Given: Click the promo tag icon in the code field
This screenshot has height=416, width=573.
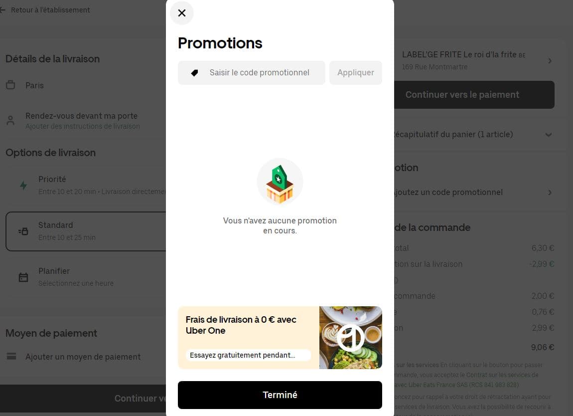Looking at the screenshot, I should [x=194, y=72].
